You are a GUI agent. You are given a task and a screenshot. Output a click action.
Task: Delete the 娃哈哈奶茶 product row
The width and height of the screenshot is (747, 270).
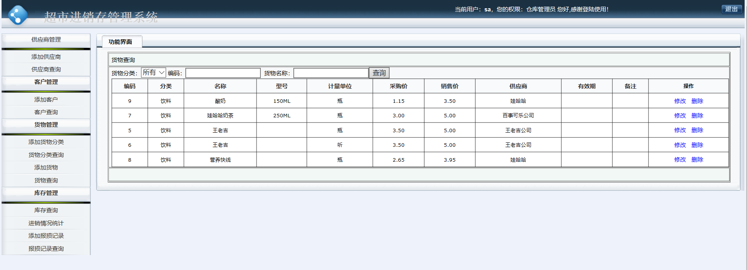point(697,115)
